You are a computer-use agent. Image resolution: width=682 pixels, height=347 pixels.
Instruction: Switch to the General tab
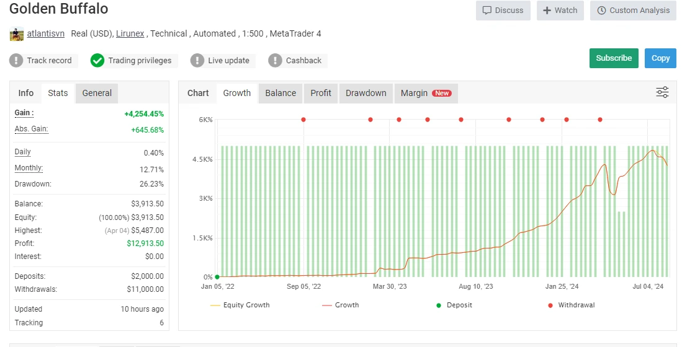[97, 93]
